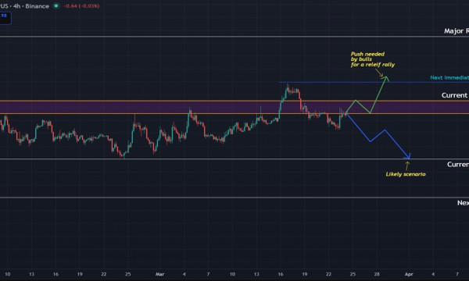
Task: Select 'Push needed by bulls' yellow annotation
Action: tap(372, 59)
